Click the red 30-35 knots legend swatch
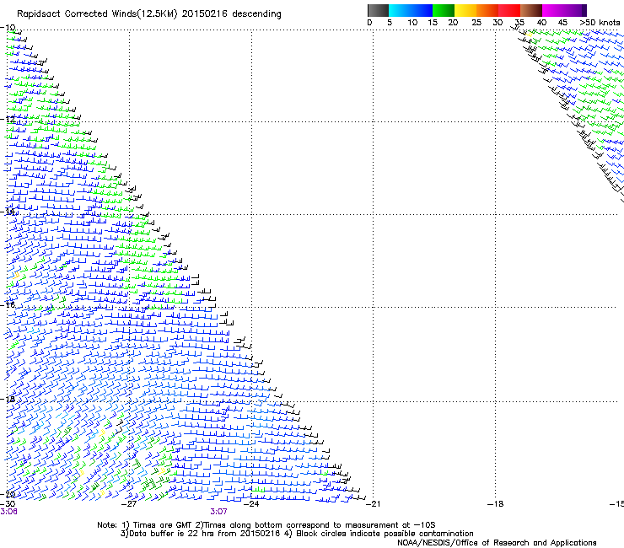This screenshot has width=624, height=548. click(509, 10)
